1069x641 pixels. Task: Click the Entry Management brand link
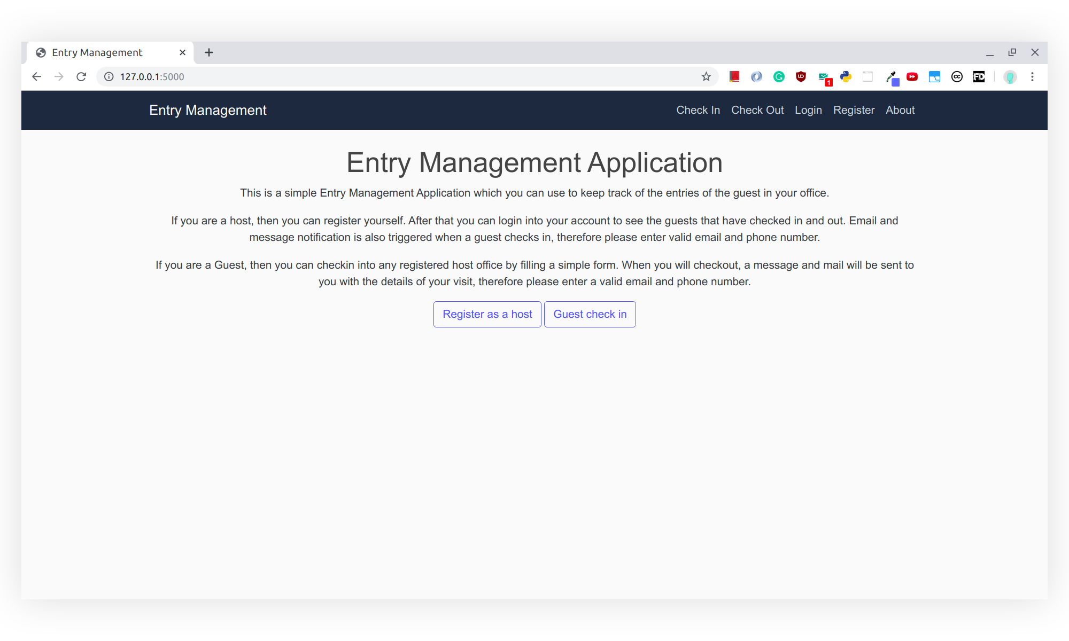[208, 110]
